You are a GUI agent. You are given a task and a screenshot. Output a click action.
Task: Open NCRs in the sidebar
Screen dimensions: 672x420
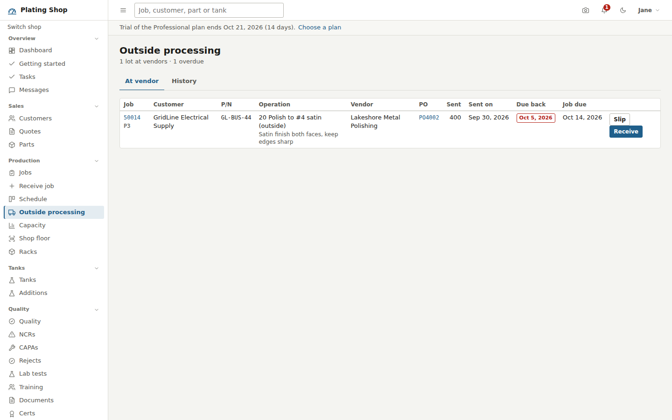tap(54, 335)
